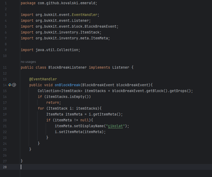Click ItemMeta in the line 7 import
Image resolution: width=212 pixels, height=177 pixels.
click(99, 38)
